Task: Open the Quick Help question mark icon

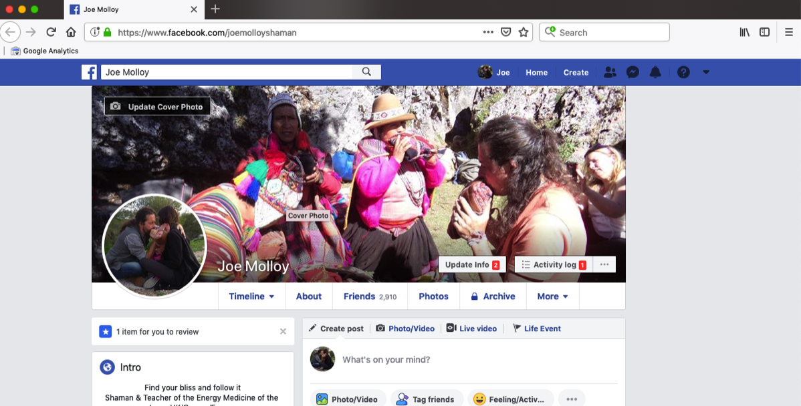Action: (x=683, y=72)
